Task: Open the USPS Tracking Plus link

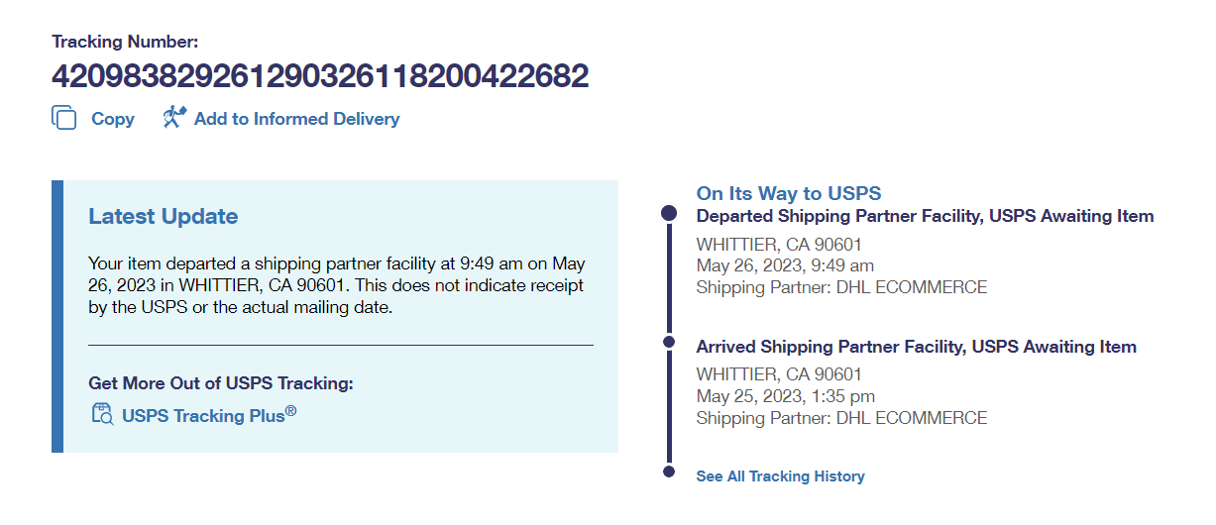Action: [x=209, y=415]
